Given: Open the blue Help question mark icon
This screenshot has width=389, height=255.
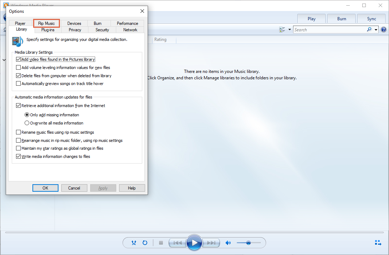Looking at the screenshot, I should (384, 30).
